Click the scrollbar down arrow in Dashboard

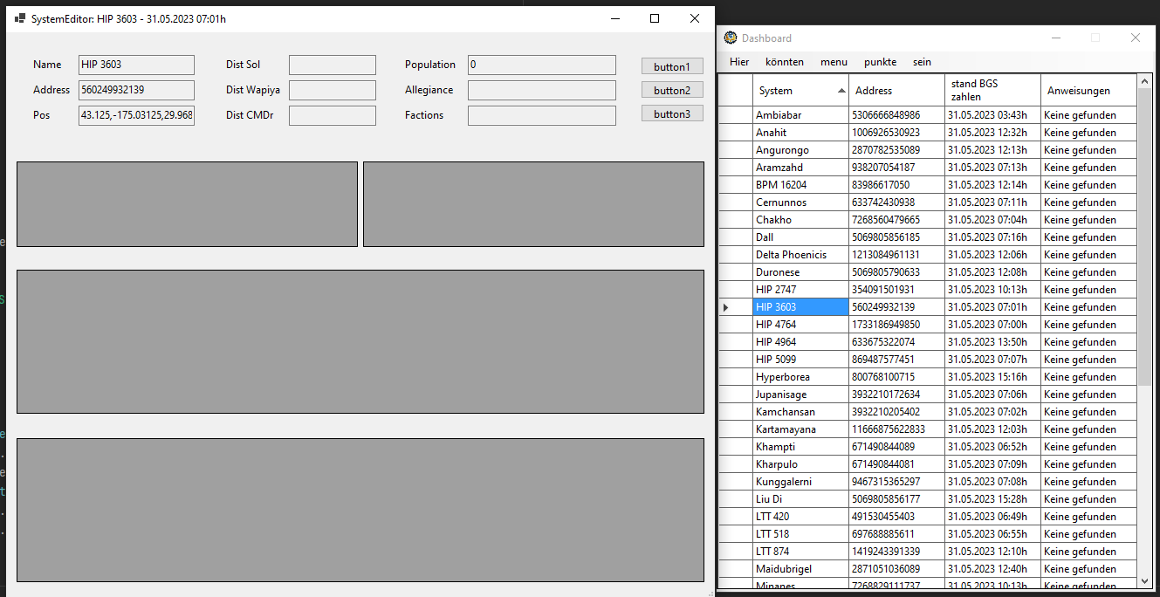(x=1143, y=582)
